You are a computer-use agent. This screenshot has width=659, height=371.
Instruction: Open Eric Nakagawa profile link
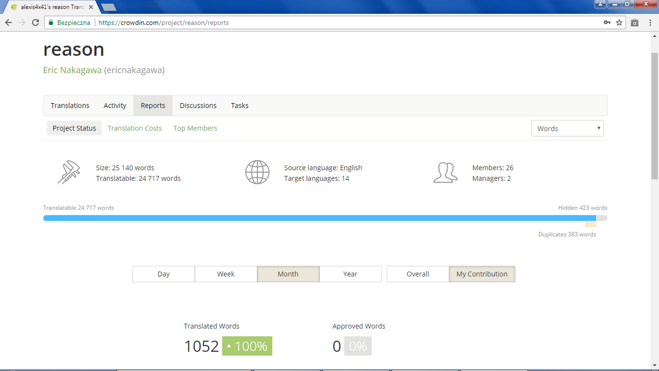(x=72, y=70)
